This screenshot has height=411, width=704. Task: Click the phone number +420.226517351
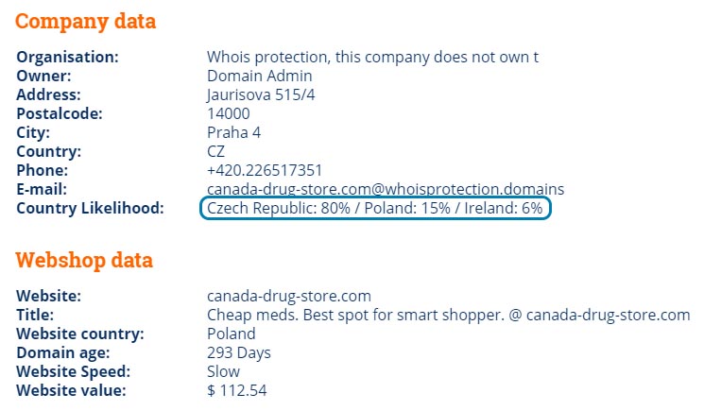265,170
